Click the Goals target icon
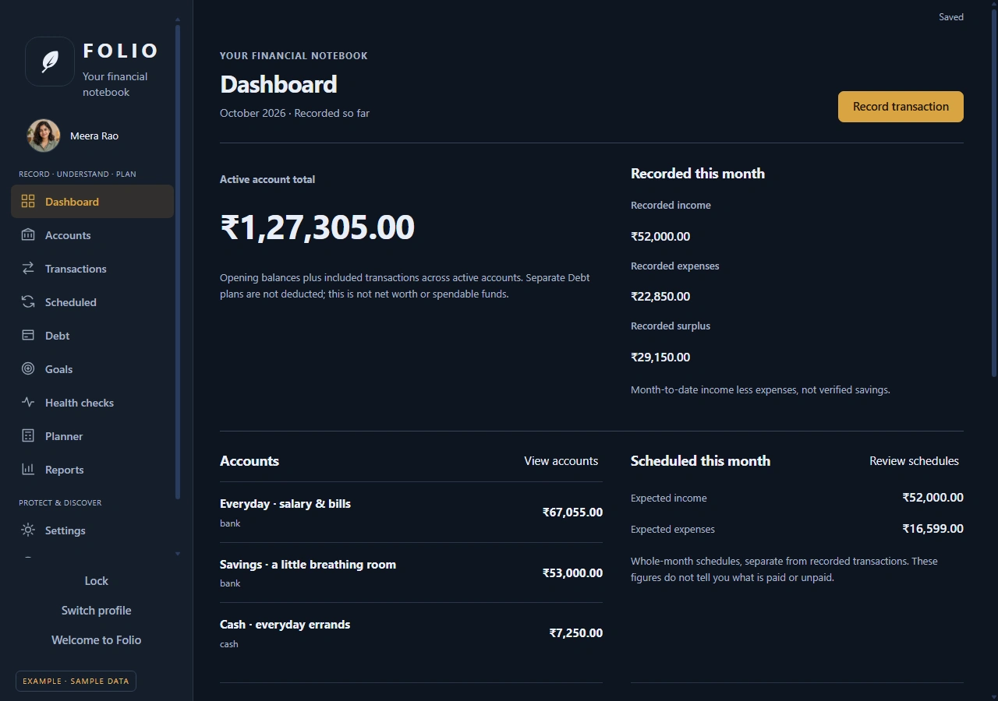998x701 pixels. [x=28, y=369]
